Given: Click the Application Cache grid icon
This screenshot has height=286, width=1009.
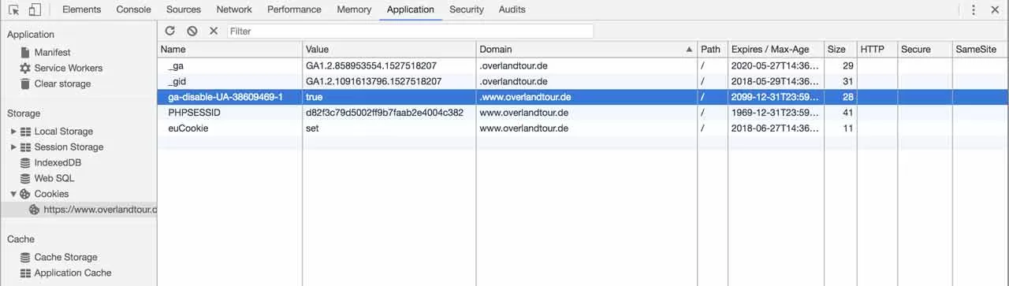Looking at the screenshot, I should [25, 273].
